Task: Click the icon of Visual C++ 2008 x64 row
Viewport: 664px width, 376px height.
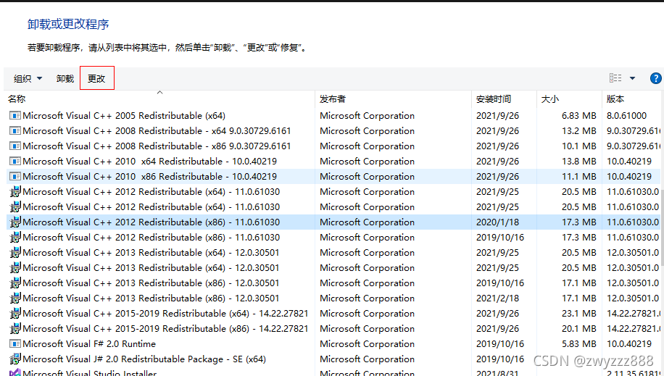Action: click(x=15, y=131)
